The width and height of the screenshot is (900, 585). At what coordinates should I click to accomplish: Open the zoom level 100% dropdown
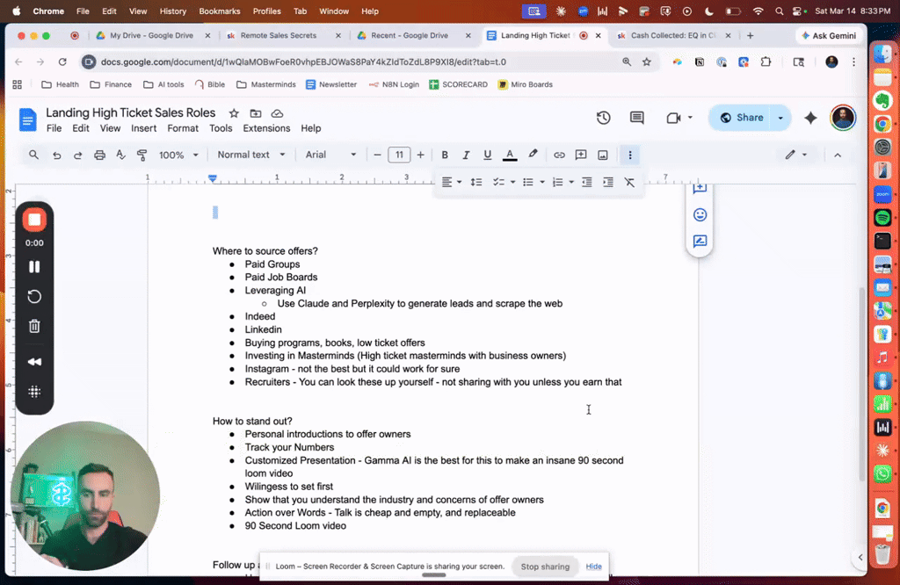(x=178, y=155)
